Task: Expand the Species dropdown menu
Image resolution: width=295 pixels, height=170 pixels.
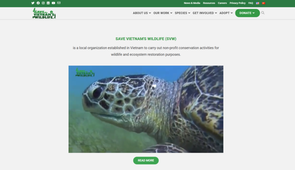Action: click(x=183, y=13)
